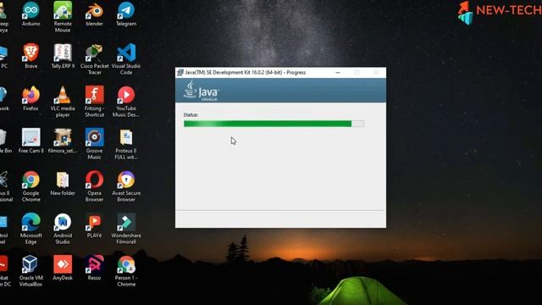This screenshot has width=542, height=305.
Task: Click the Java installer progress bar
Action: [x=274, y=124]
